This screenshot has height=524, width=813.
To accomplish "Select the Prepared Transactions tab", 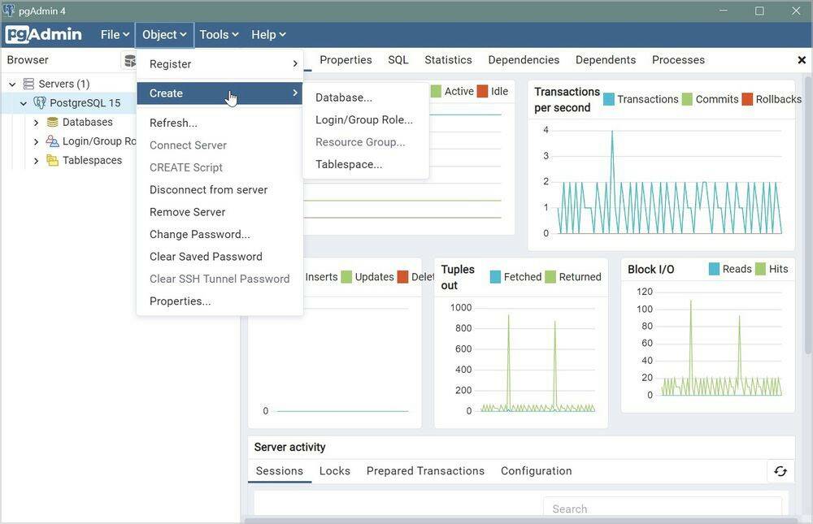I will point(426,471).
